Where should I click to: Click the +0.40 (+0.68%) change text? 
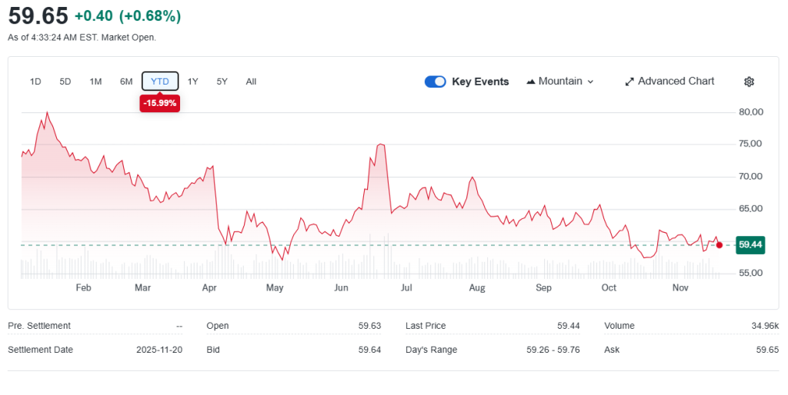(x=128, y=16)
